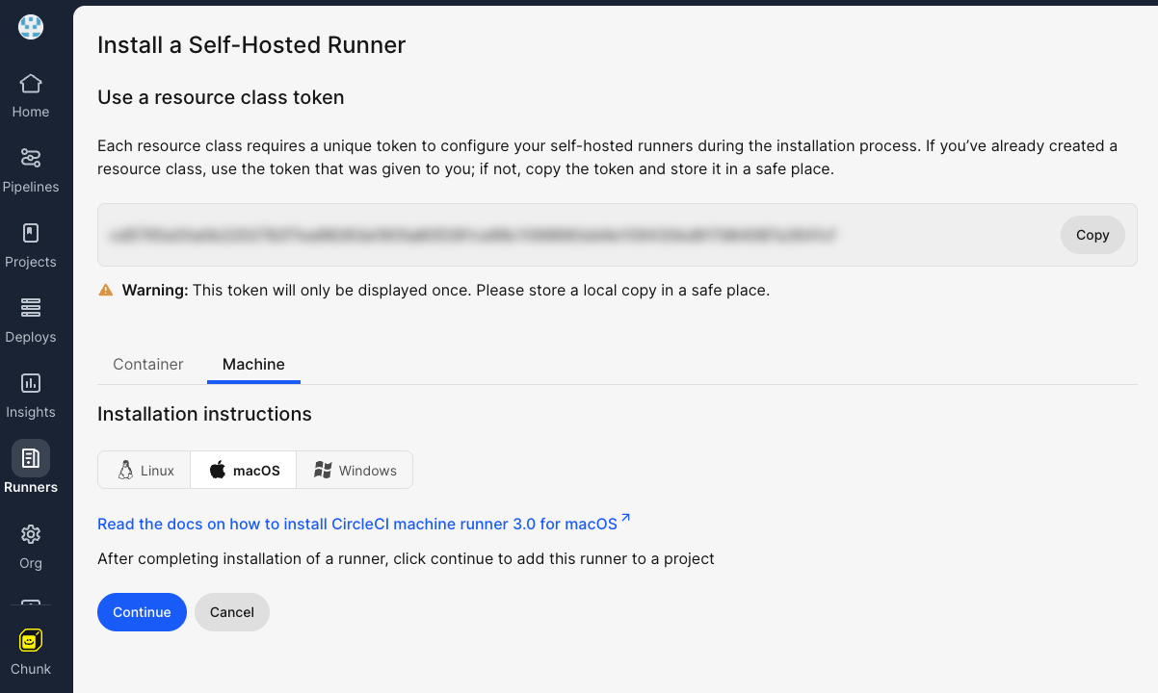Select the macOS installation option
This screenshot has width=1158, height=693.
click(x=244, y=471)
